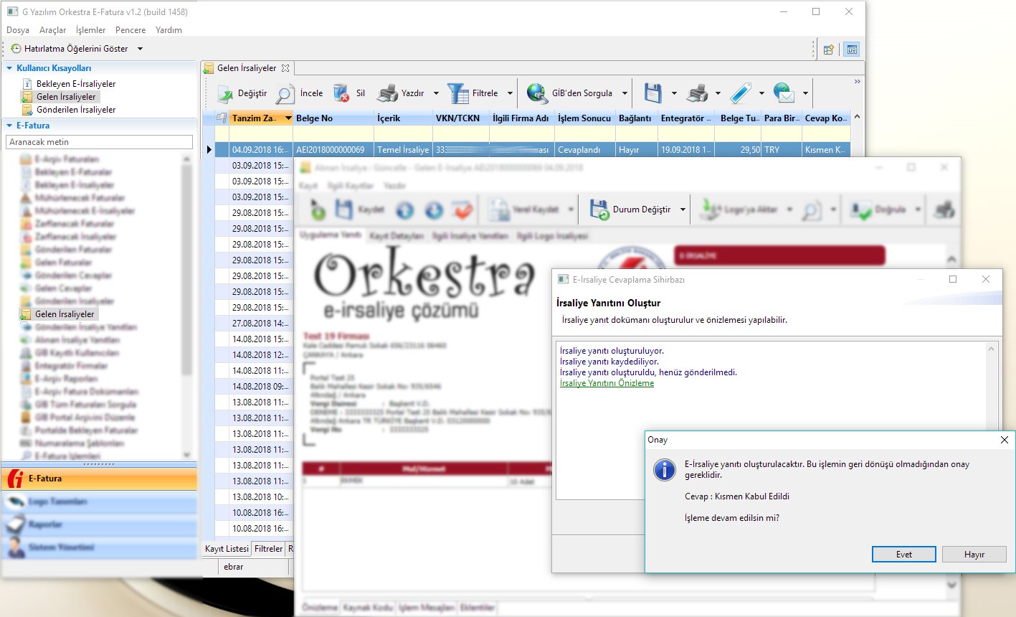Viewport: 1016px width, 617px height.
Task: Click the globe with envelope icon
Action: pyautogui.click(x=784, y=93)
